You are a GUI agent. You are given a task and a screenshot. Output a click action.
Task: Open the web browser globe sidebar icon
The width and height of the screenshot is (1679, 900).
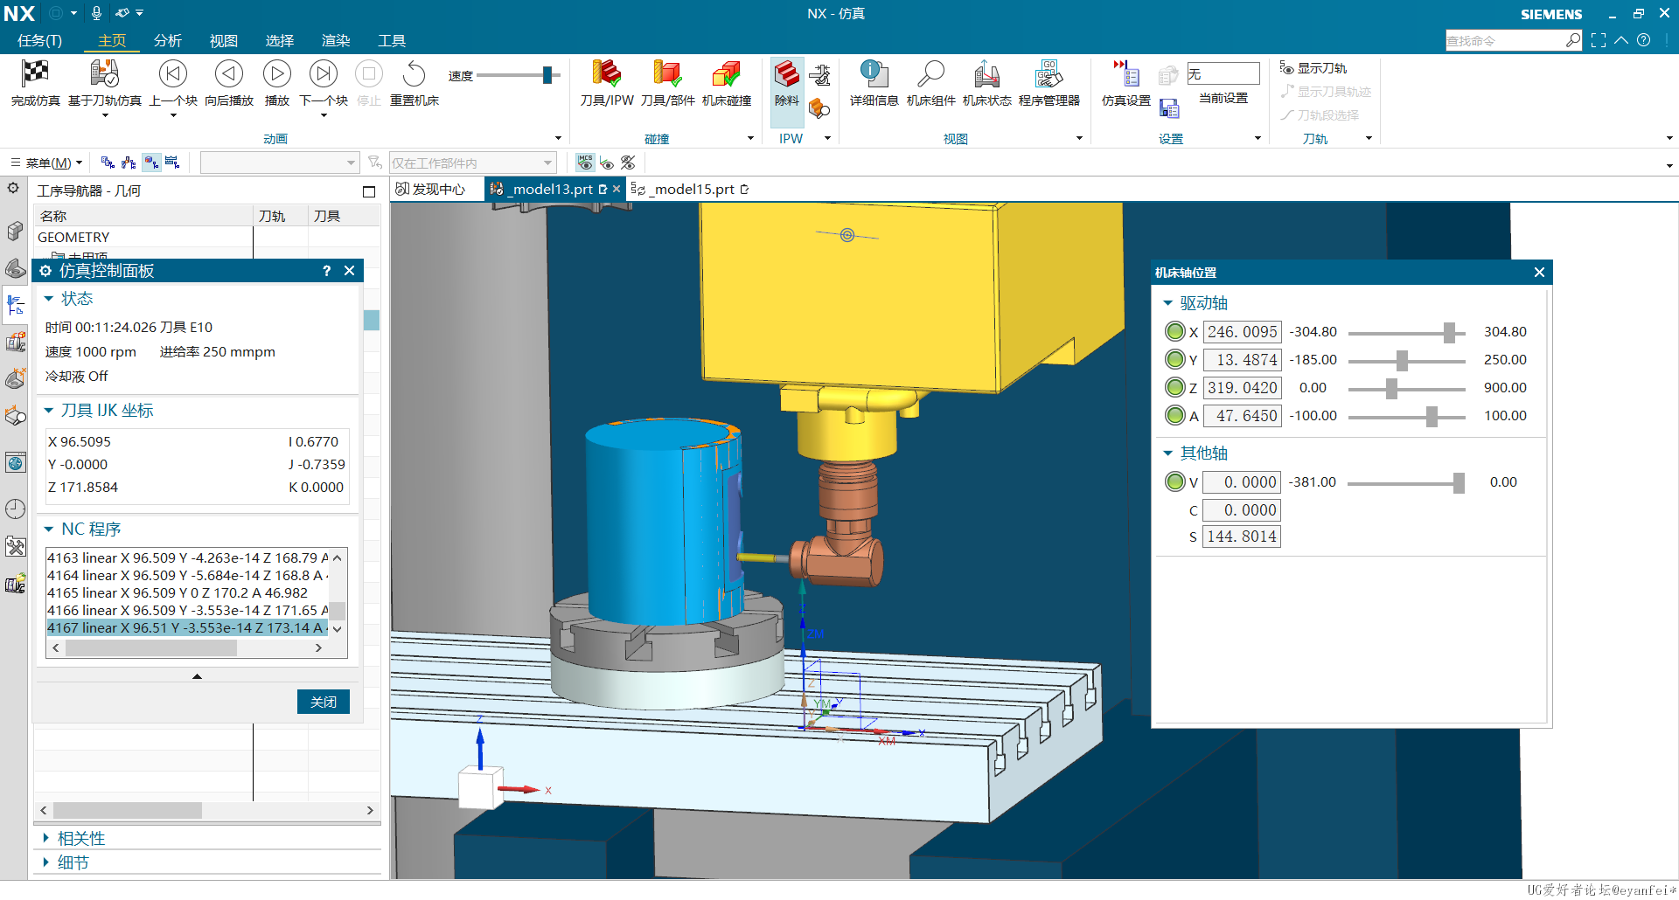tap(15, 462)
